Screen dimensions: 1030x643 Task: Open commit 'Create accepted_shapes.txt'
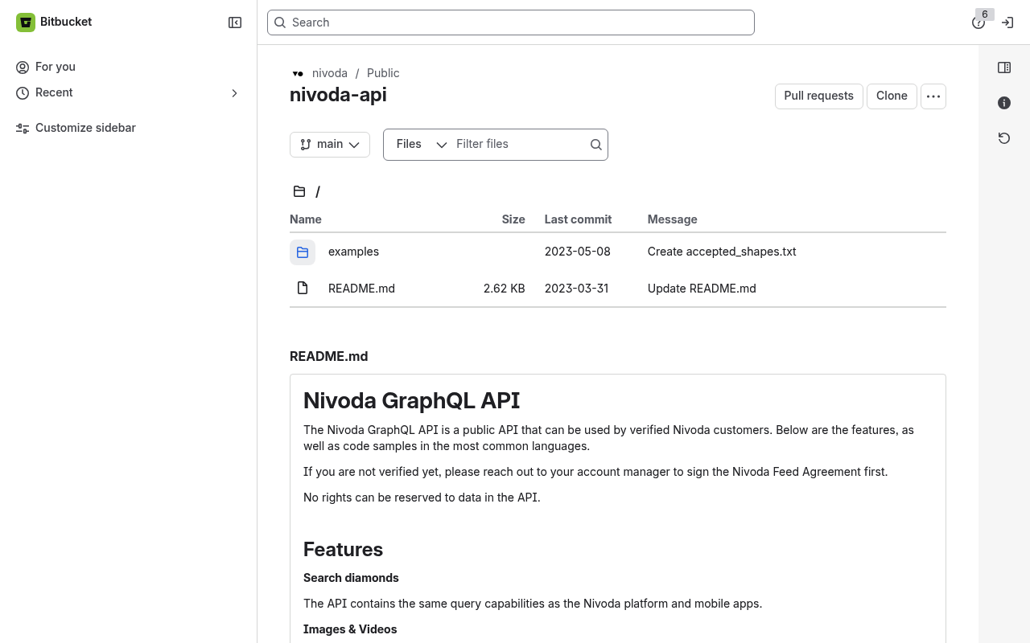pyautogui.click(x=722, y=252)
